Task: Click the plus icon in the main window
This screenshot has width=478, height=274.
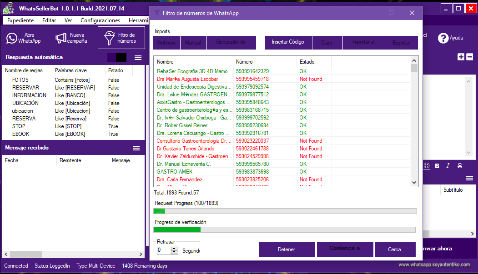Action: coord(461,57)
